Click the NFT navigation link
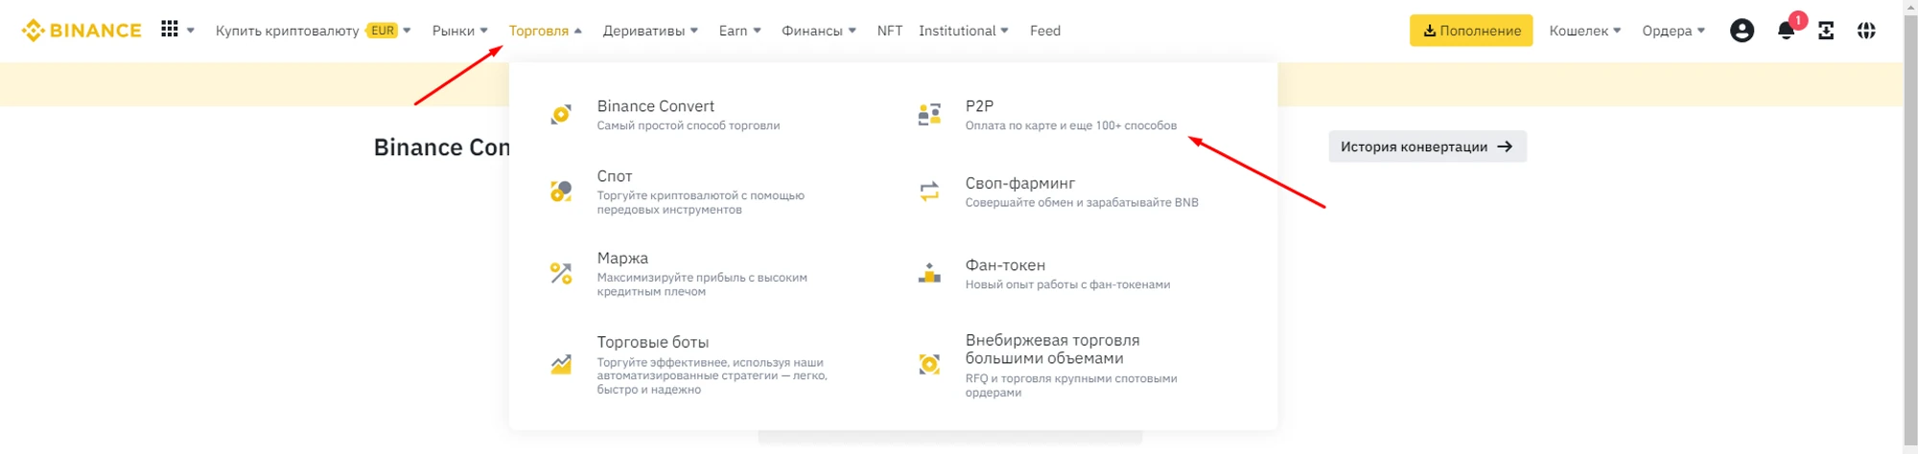The width and height of the screenshot is (1918, 454). pos(889,31)
